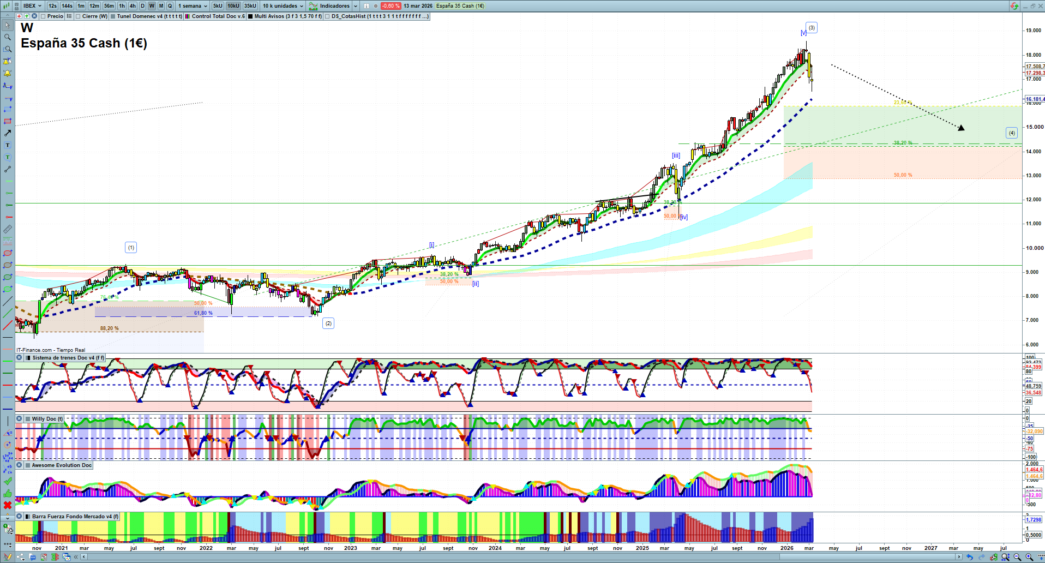This screenshot has width=1045, height=563.
Task: Open the IBEX symbol dropdown
Action: point(32,6)
